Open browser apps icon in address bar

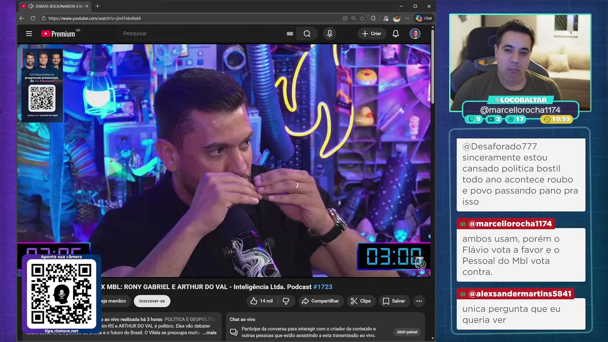point(345,18)
